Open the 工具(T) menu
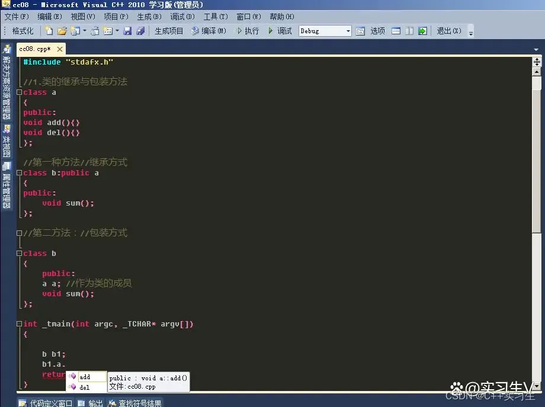The width and height of the screenshot is (545, 407). pos(216,17)
